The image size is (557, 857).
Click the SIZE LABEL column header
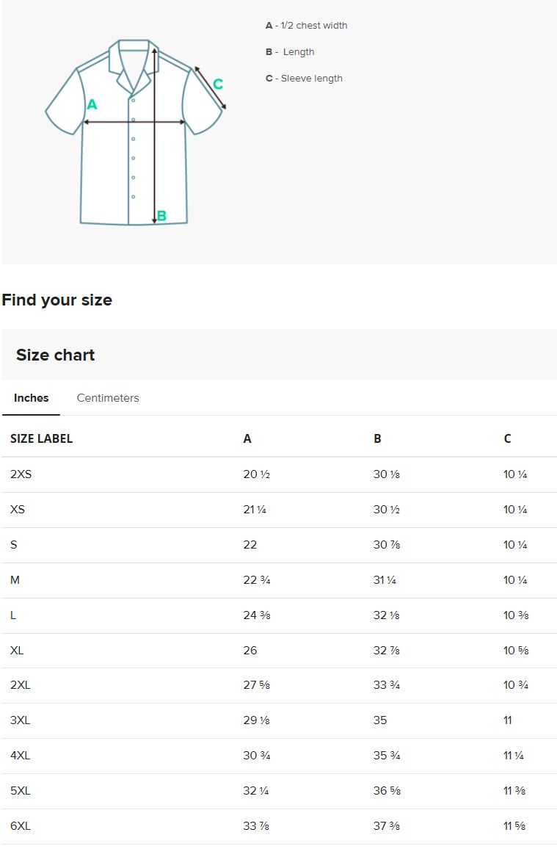[41, 438]
